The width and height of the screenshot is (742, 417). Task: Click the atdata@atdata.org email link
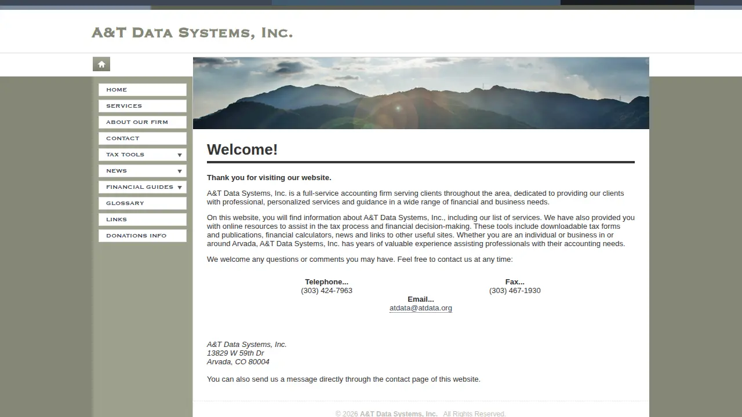point(421,308)
